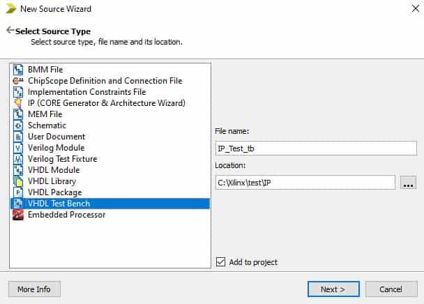The height and width of the screenshot is (304, 424).
Task: Close the wizard window
Action: click(x=416, y=8)
